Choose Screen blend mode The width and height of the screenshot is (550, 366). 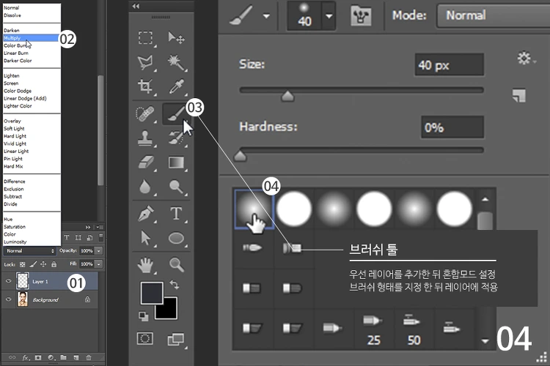pos(11,83)
